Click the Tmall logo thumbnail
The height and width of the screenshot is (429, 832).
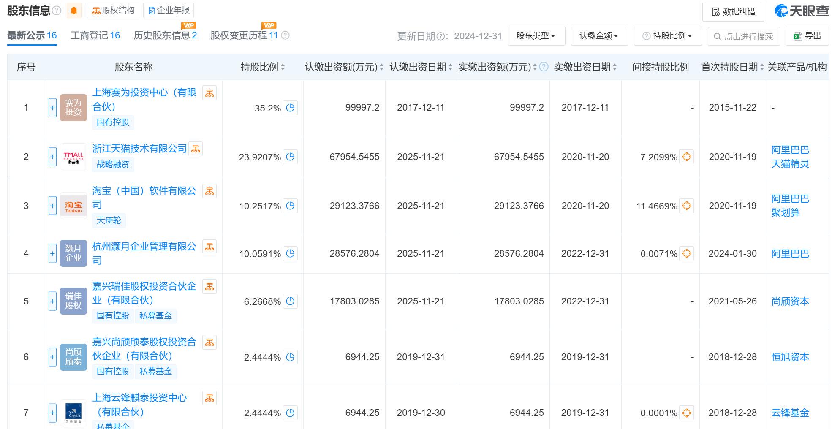tap(73, 157)
